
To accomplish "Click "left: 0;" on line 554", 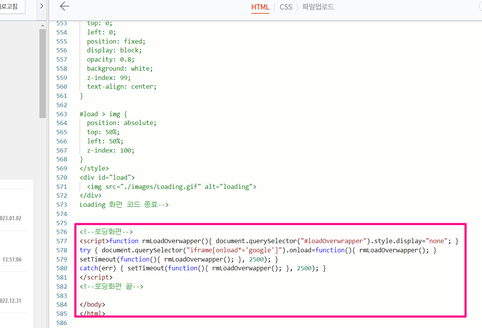I will point(101,32).
